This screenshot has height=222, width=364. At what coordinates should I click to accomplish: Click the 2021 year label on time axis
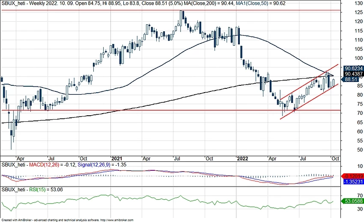coord(117,159)
